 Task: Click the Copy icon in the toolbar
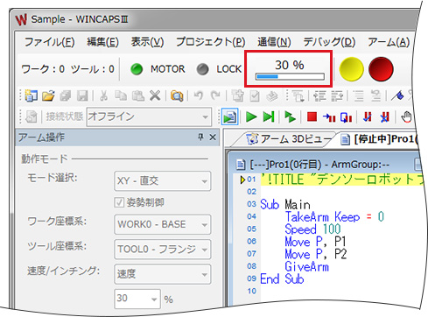coord(121,95)
